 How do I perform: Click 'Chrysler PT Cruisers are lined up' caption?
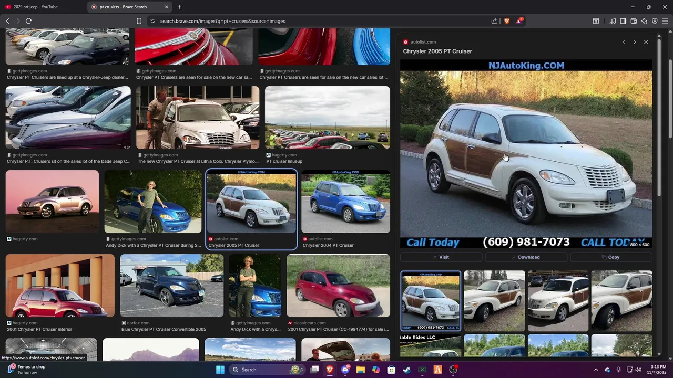pyautogui.click(x=67, y=78)
